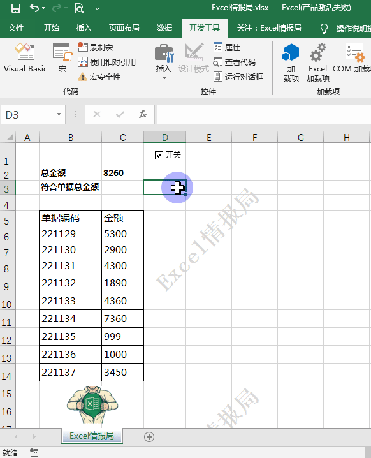
Task: Open the 文件 menu tab
Action: click(16, 28)
